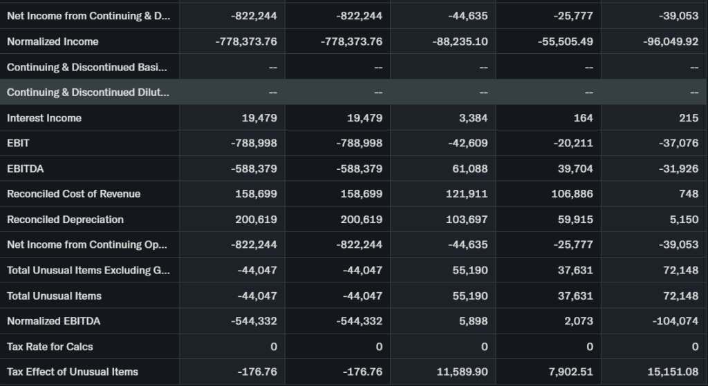Image resolution: width=708 pixels, height=386 pixels.
Task: Select the Tax Effect cell showing 11,589.90
Action: coord(462,371)
